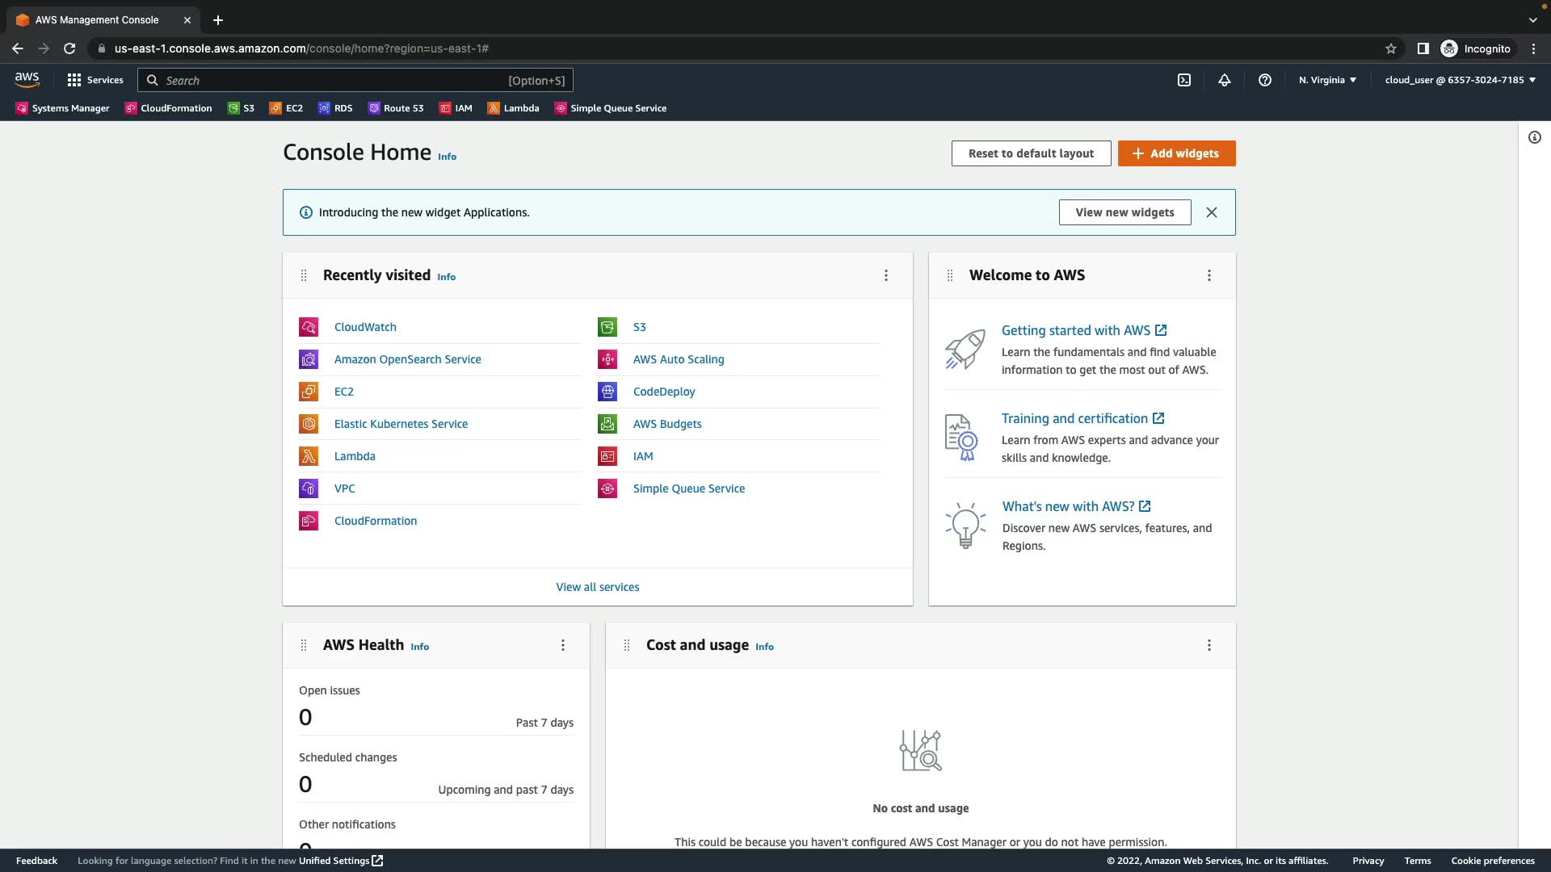The image size is (1551, 872).
Task: Click the S3 bucket icon in recently visited
Action: click(607, 327)
